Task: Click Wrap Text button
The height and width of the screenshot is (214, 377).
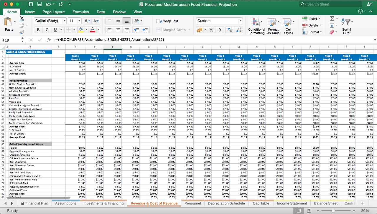Action: click(x=167, y=21)
